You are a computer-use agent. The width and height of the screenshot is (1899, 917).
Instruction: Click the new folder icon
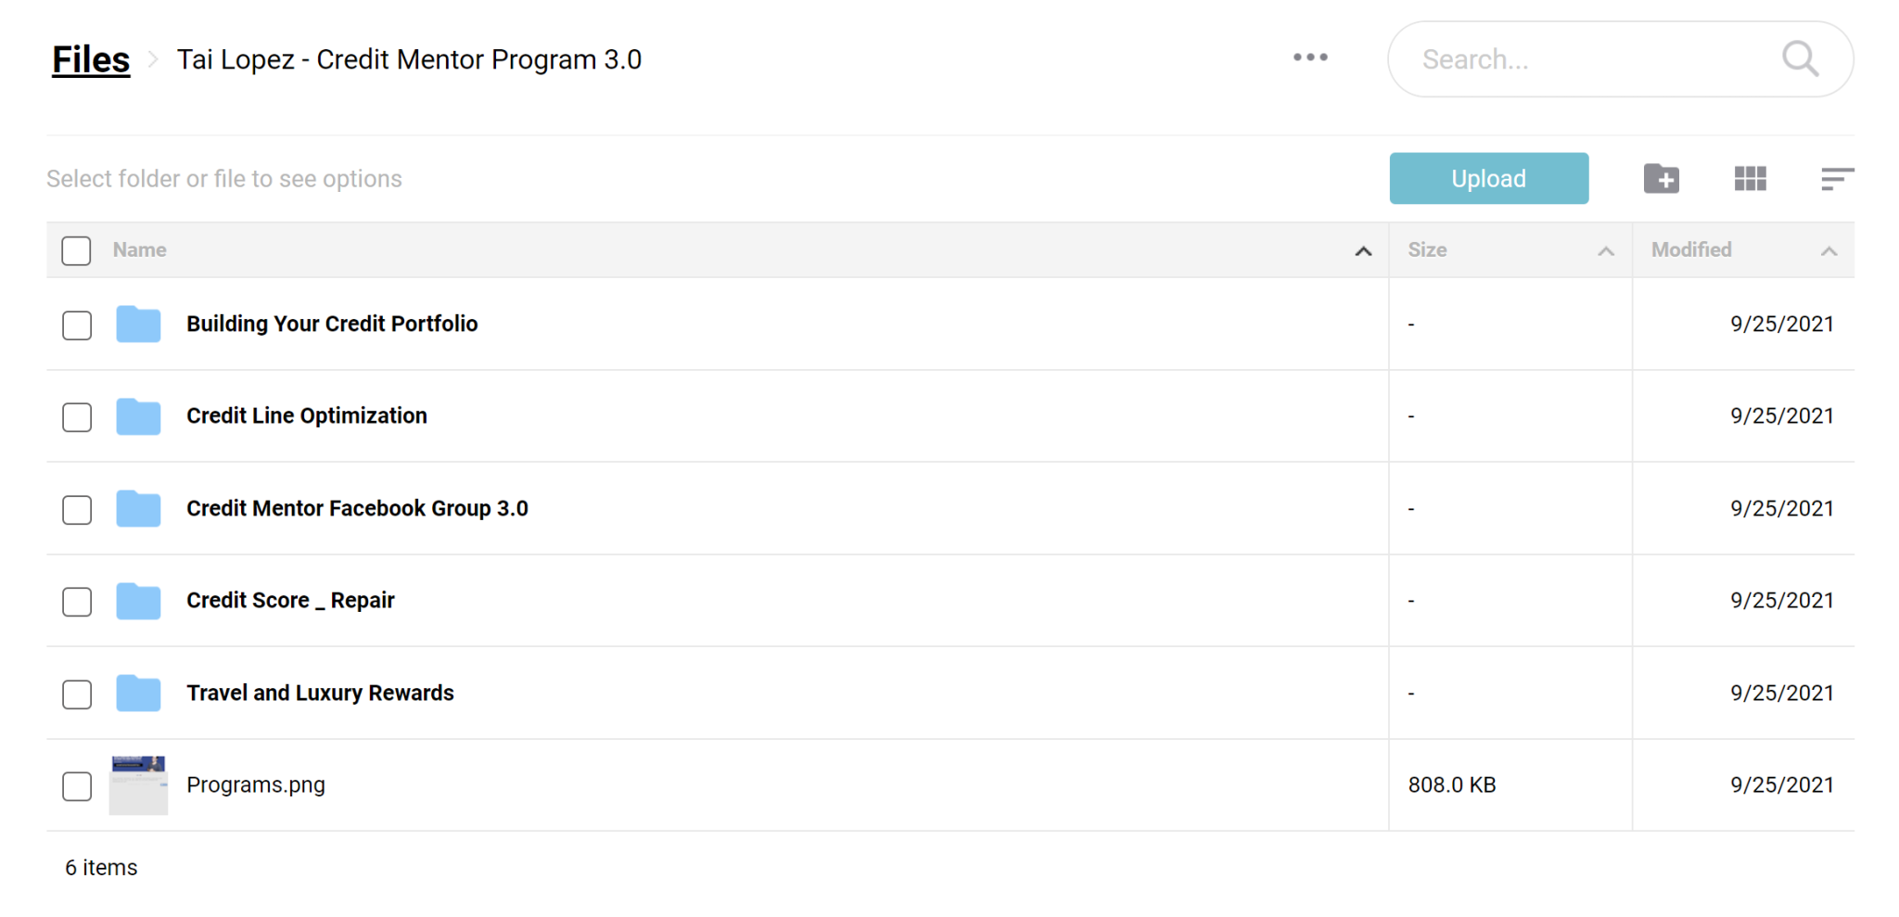pos(1661,178)
